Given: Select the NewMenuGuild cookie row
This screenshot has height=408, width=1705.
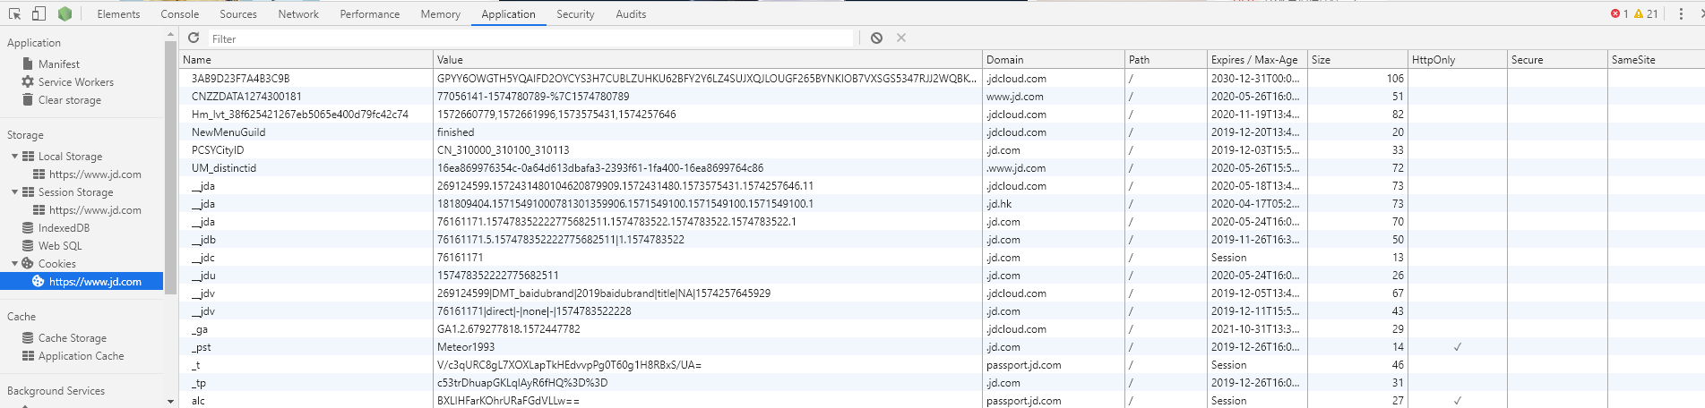Looking at the screenshot, I should pos(942,132).
